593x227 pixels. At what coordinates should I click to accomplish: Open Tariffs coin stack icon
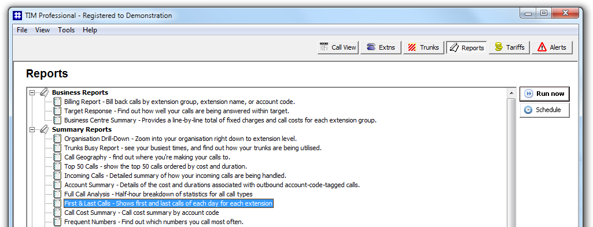pos(499,47)
